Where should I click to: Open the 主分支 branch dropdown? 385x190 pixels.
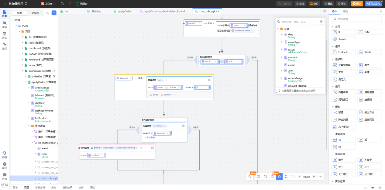pyautogui.click(x=49, y=4)
